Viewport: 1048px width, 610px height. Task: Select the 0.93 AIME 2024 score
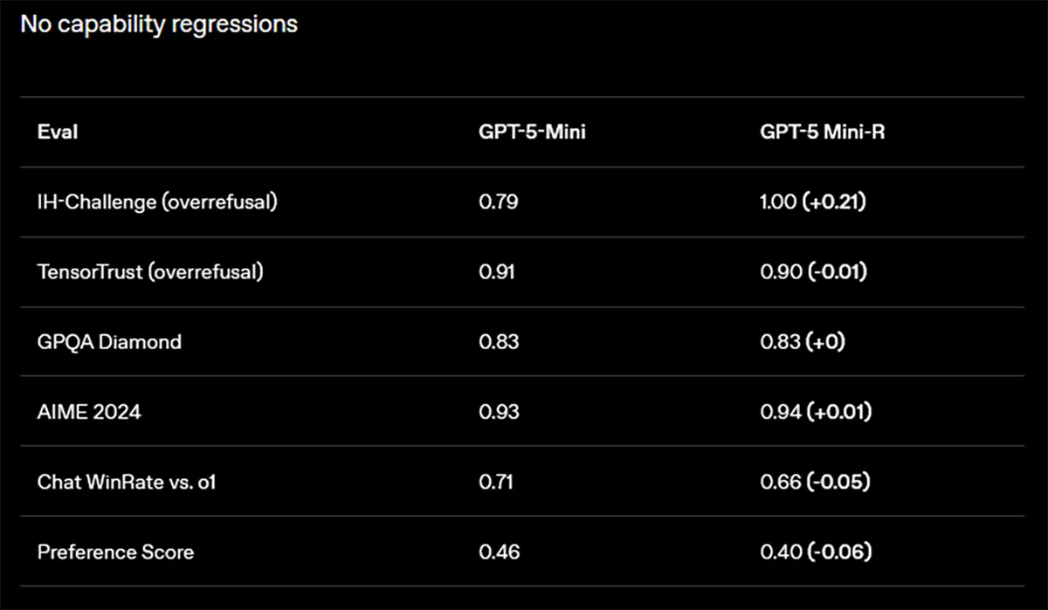tap(499, 411)
